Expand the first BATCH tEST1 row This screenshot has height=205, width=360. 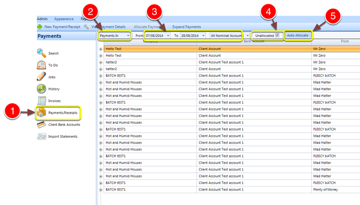[101, 76]
